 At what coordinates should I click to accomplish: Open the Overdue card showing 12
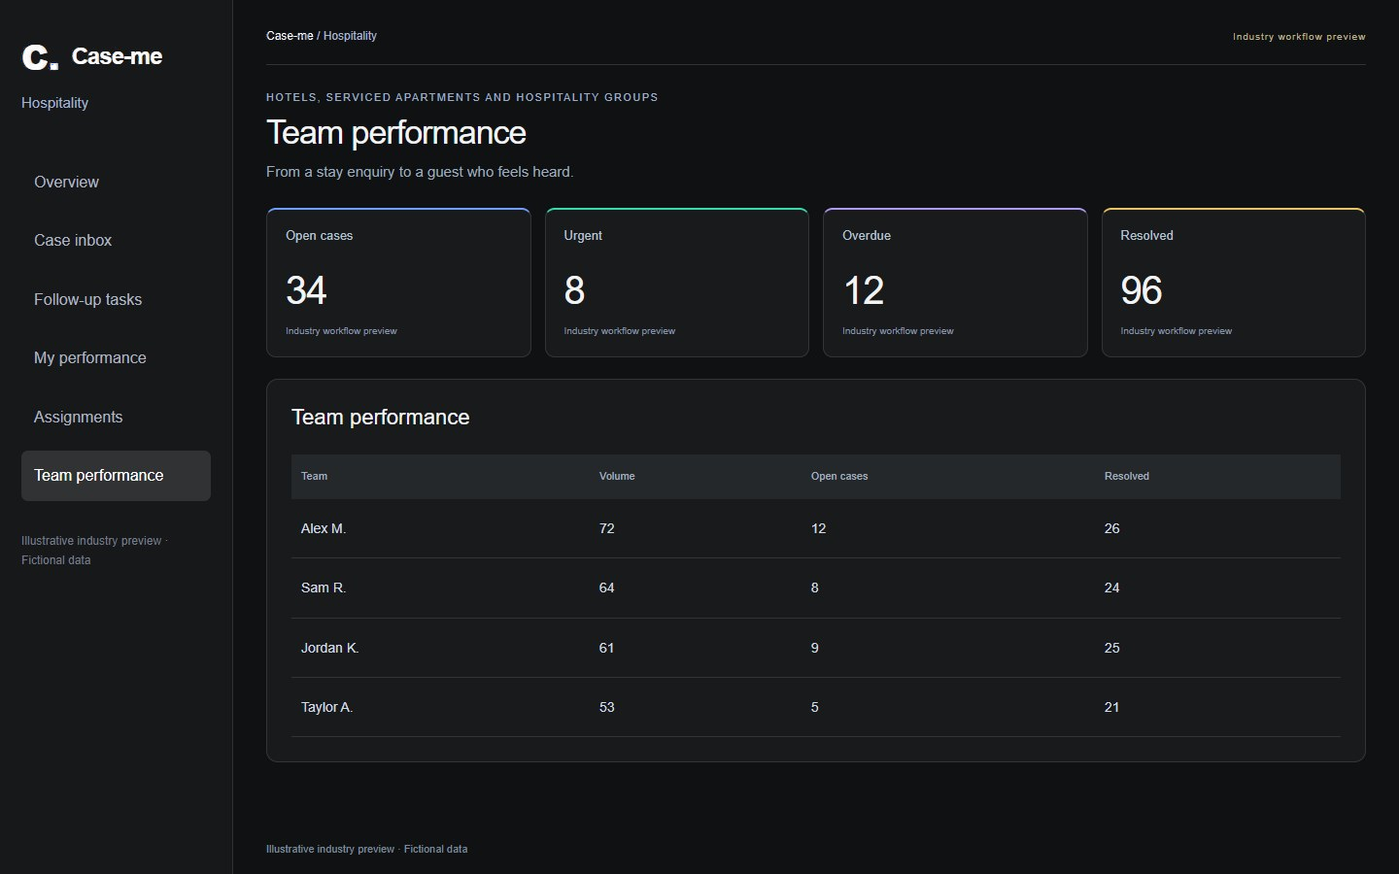coord(955,283)
